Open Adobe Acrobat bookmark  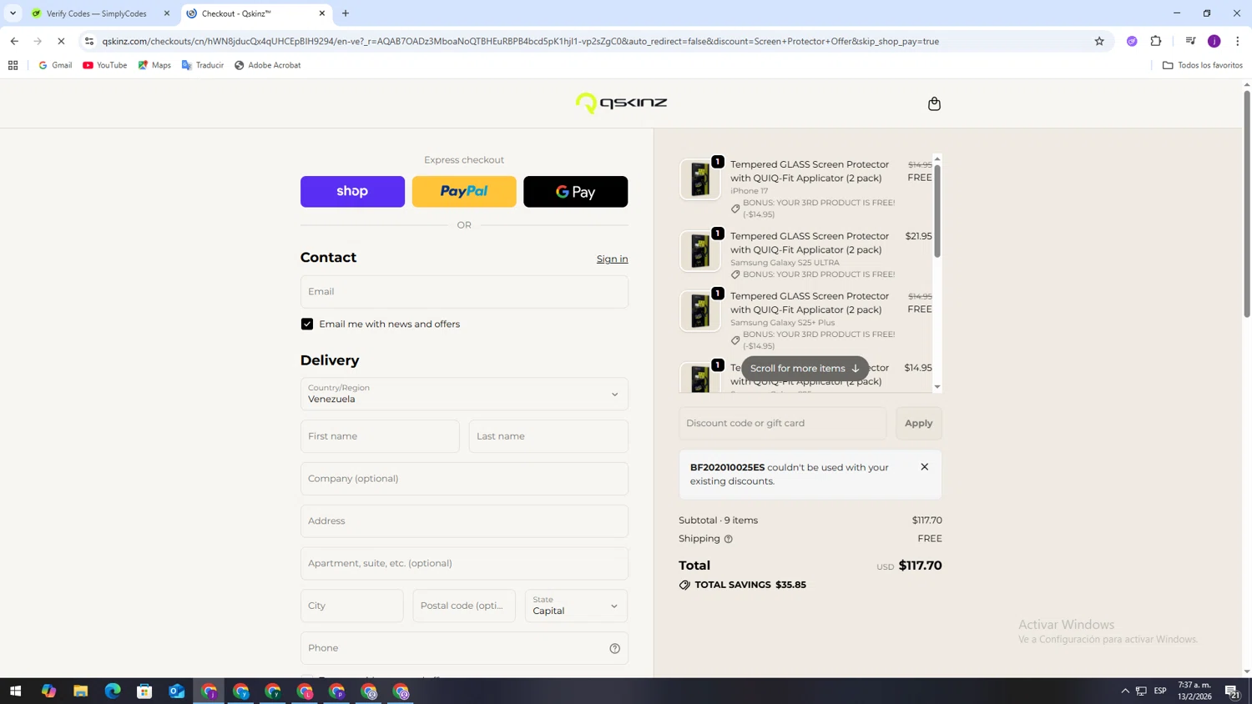(x=267, y=65)
